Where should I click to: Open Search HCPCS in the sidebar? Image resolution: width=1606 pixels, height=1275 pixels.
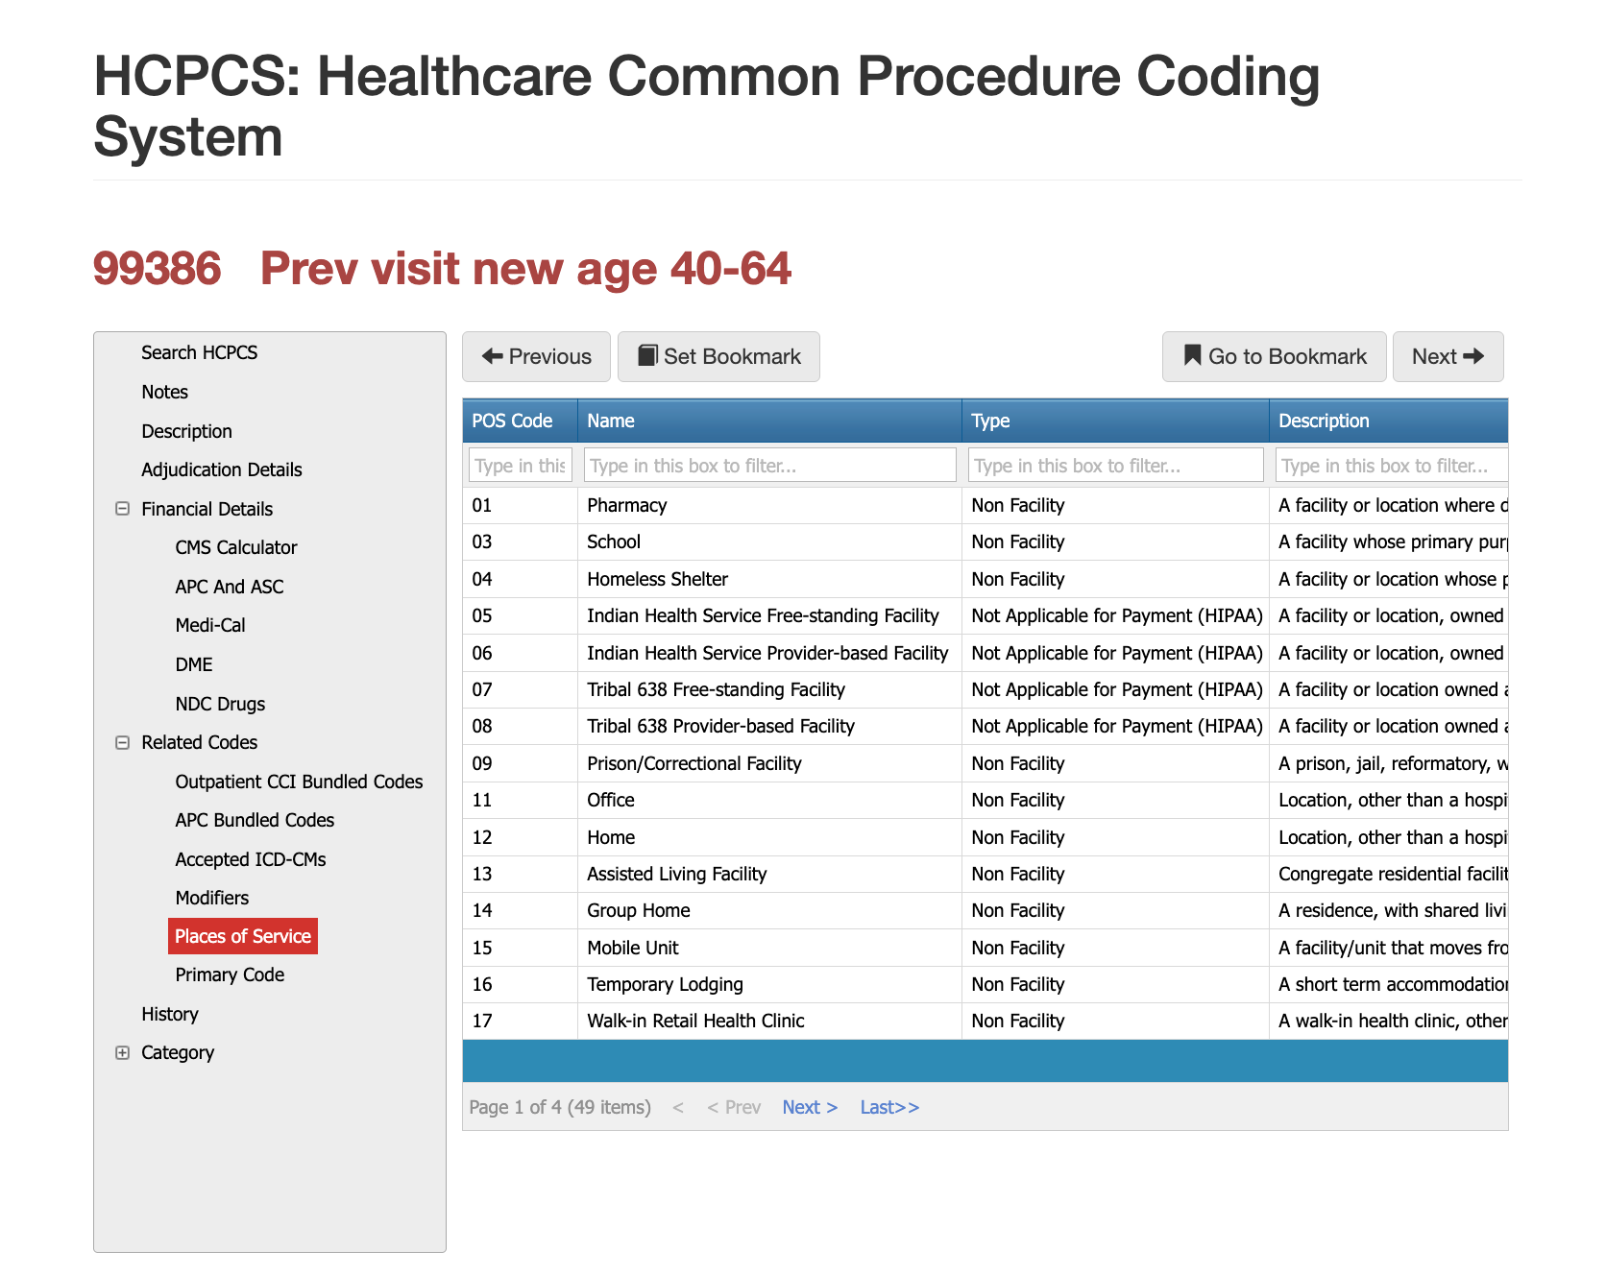199,352
